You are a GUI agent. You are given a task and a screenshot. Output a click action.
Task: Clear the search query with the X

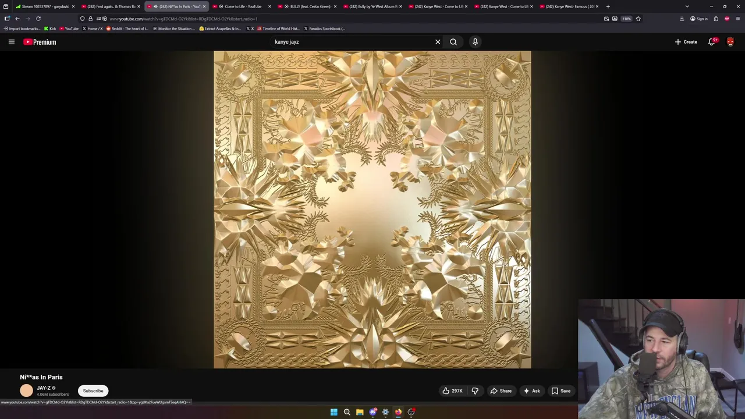438,42
